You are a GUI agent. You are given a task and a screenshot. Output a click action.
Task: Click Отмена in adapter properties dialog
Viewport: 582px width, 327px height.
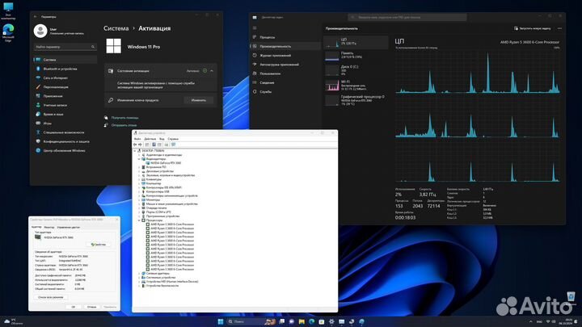pos(91,307)
